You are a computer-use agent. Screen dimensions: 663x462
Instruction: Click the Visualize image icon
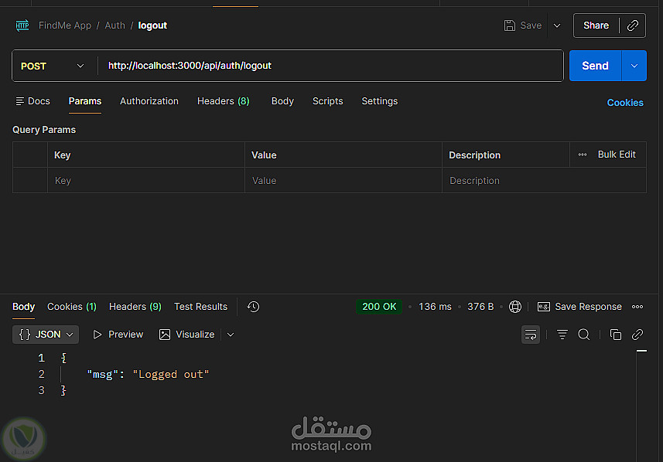click(165, 335)
